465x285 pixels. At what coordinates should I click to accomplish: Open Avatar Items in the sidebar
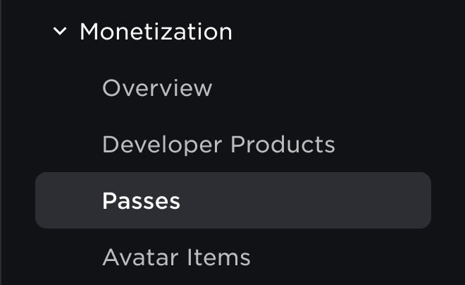click(x=176, y=257)
